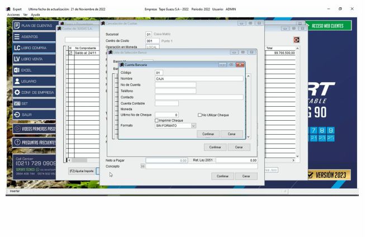This screenshot has width=366, height=237.
Task: Click the Acceso Web Clientes button
Action: 327,26
